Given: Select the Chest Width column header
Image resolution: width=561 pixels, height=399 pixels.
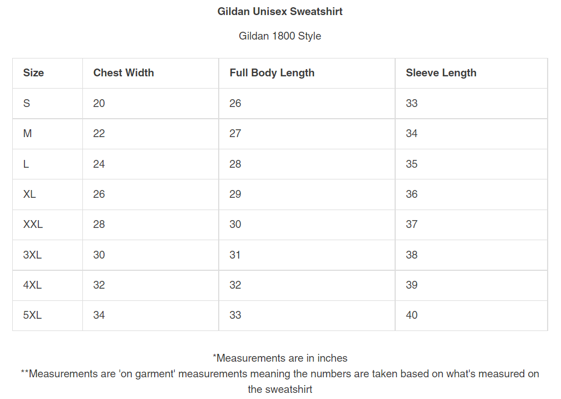Looking at the screenshot, I should pyautogui.click(x=124, y=73).
